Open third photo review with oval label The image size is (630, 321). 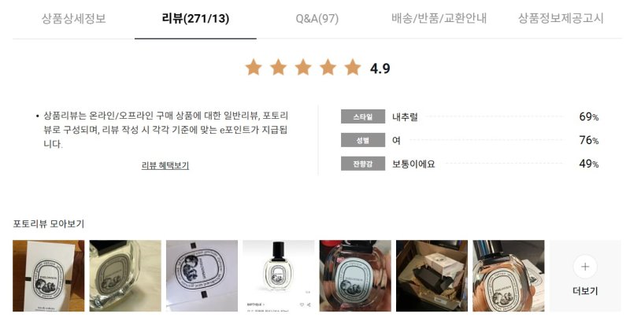[x=202, y=275]
